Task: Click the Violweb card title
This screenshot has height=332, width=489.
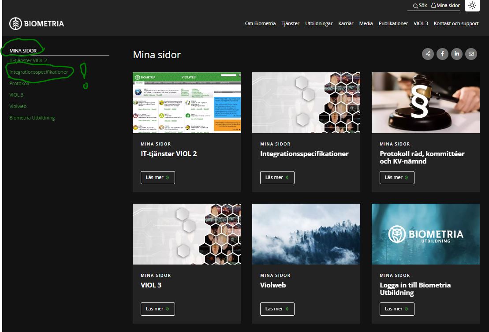Action: pyautogui.click(x=273, y=285)
